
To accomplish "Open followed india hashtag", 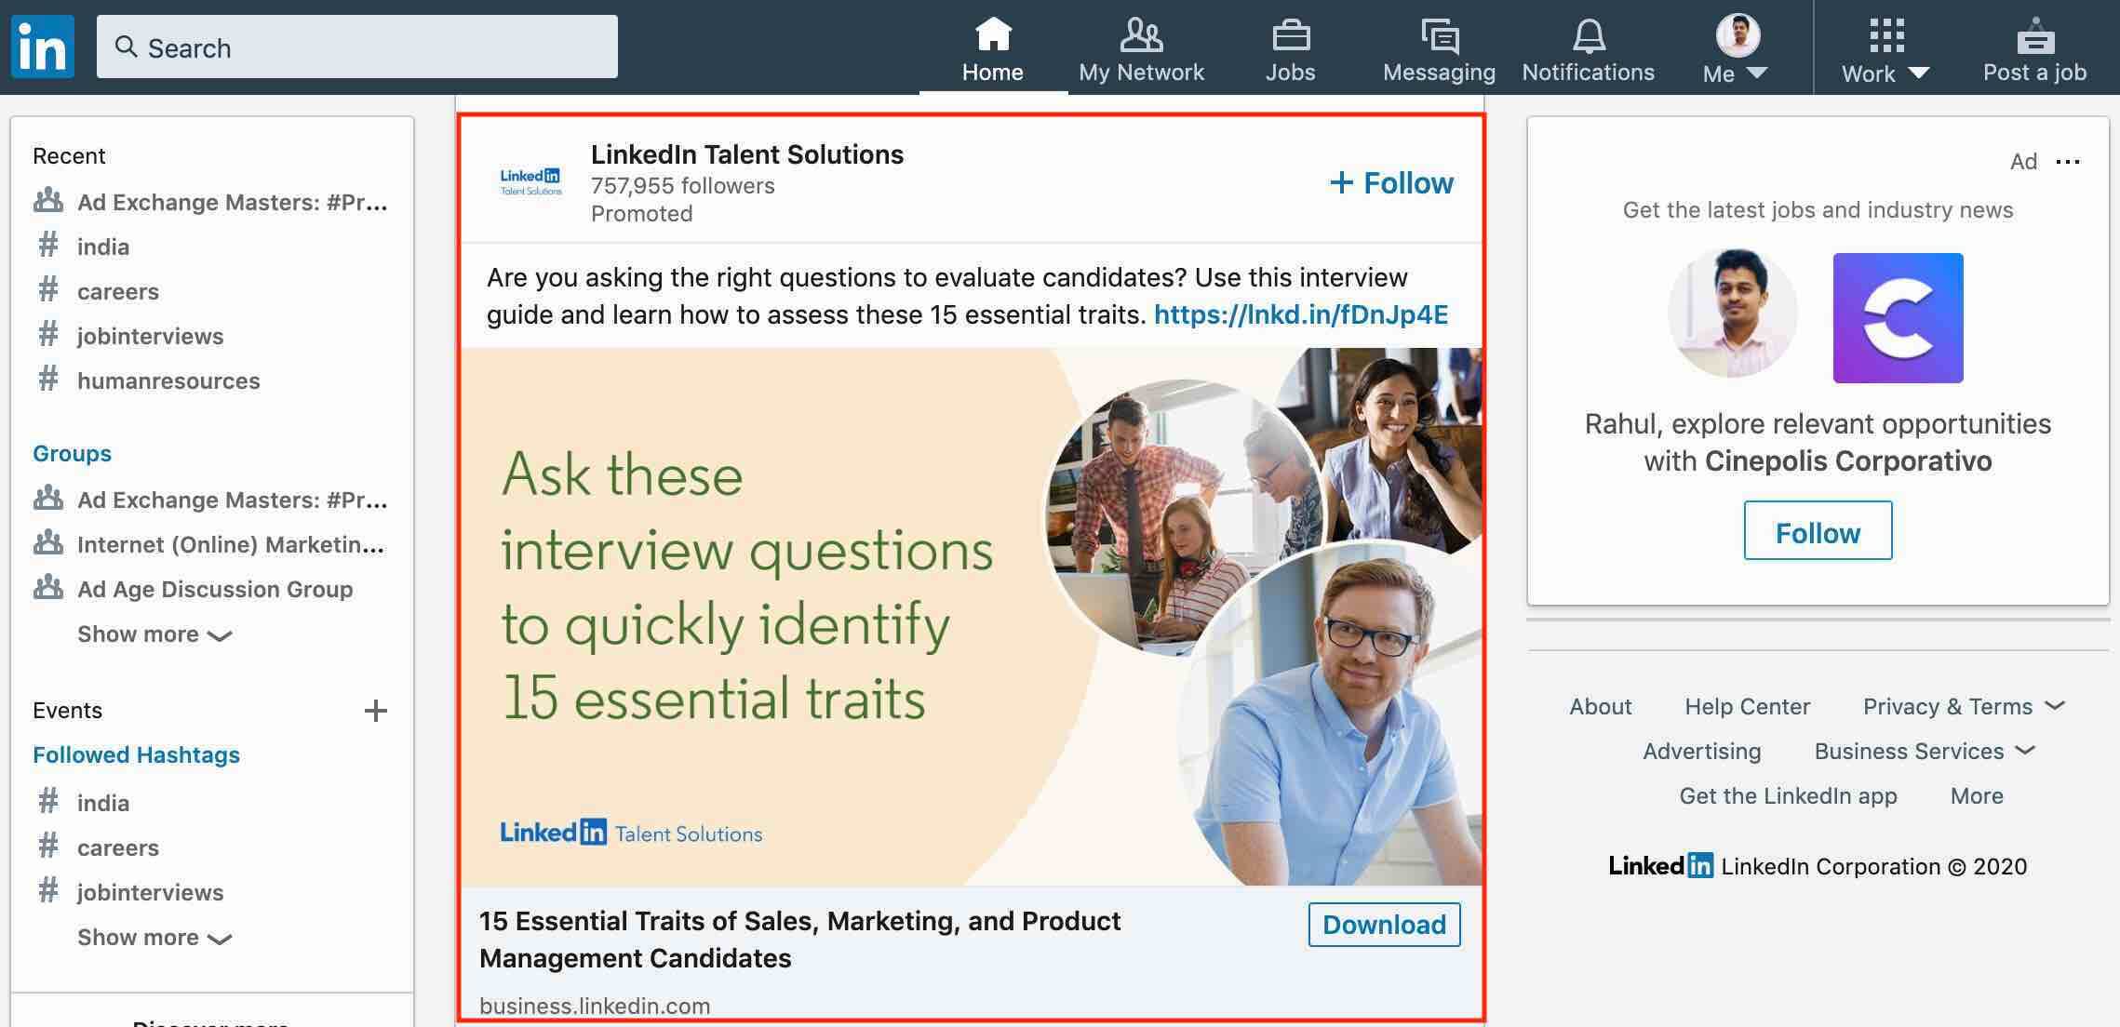I will pos(103,803).
